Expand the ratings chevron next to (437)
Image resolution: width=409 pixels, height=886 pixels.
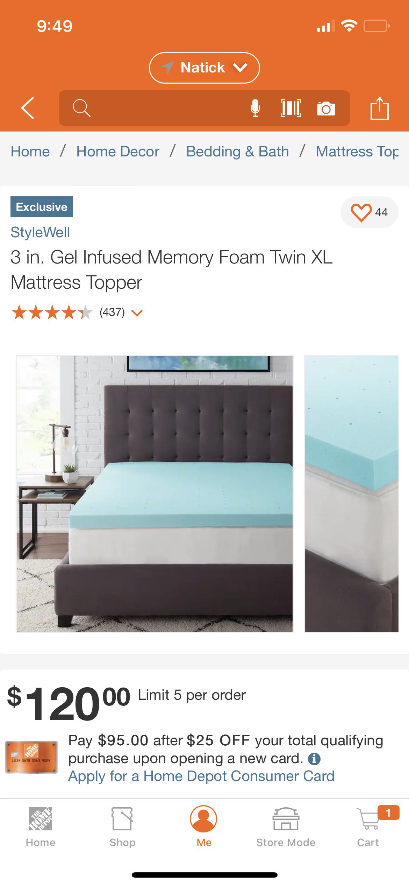(x=137, y=312)
